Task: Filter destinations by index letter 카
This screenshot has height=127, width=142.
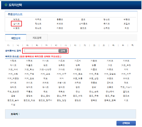Action: click(104, 45)
